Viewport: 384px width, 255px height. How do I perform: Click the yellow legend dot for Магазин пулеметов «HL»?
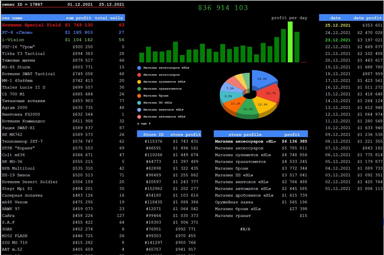pyautogui.click(x=139, y=82)
